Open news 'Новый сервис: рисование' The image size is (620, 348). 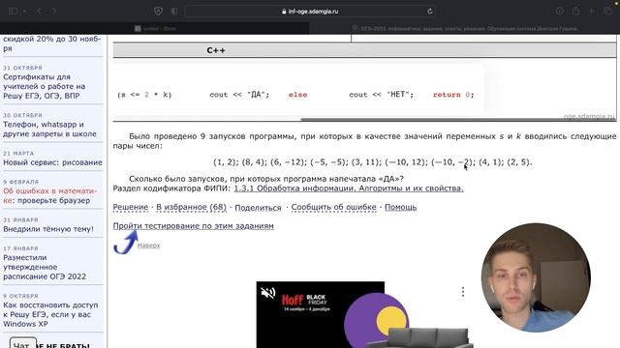tap(52, 162)
